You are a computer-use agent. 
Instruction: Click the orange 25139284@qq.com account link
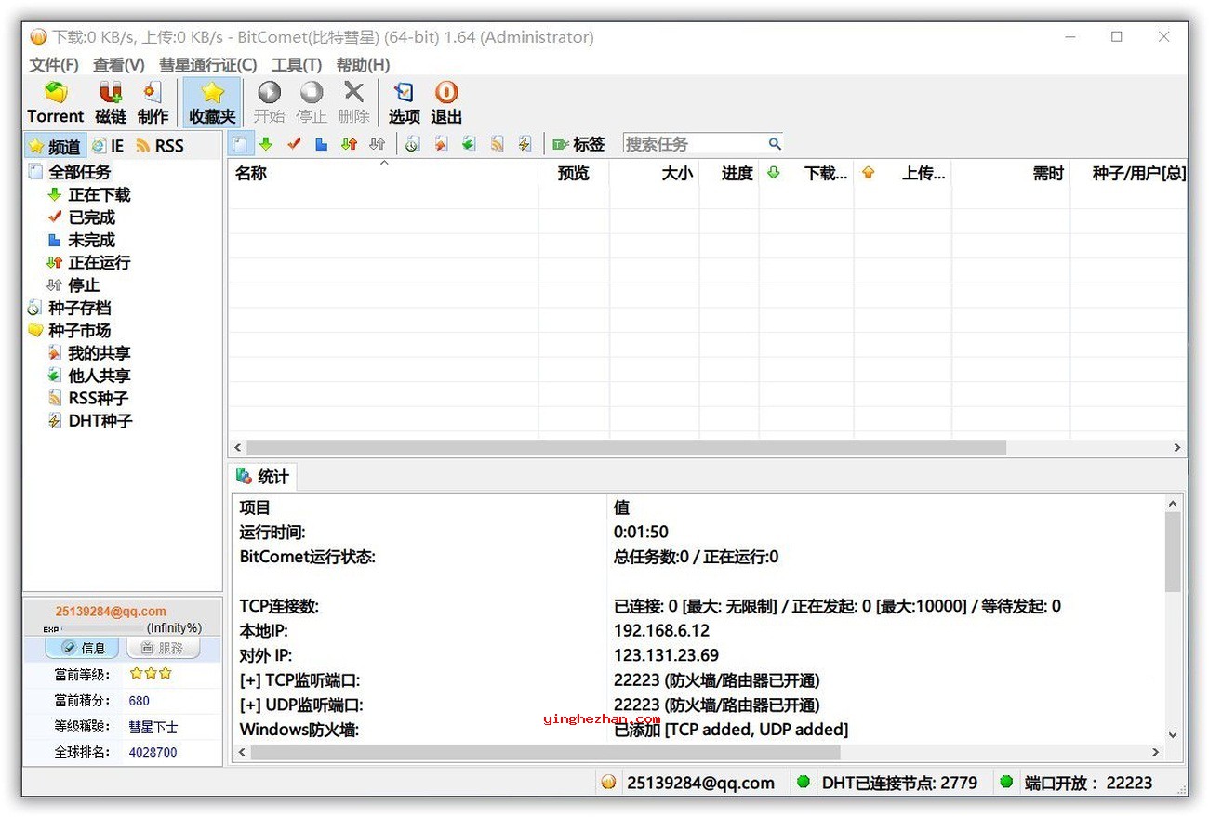[111, 612]
